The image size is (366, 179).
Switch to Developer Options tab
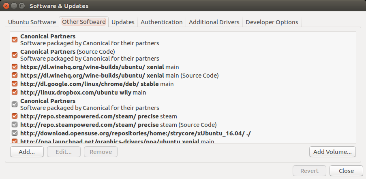click(x=272, y=22)
